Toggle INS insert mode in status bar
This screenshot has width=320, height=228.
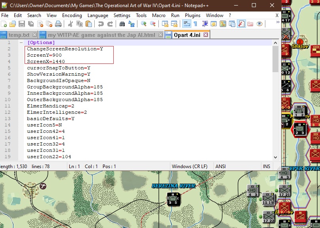pyautogui.click(x=267, y=167)
